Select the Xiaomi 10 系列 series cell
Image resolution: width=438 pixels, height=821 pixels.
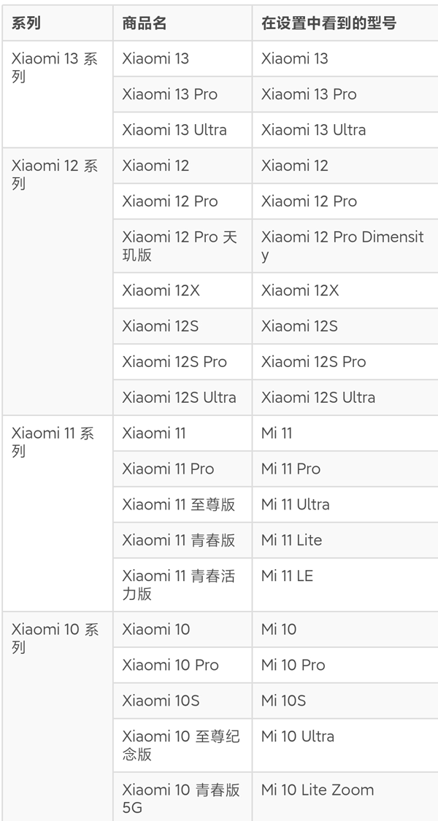coord(55,639)
